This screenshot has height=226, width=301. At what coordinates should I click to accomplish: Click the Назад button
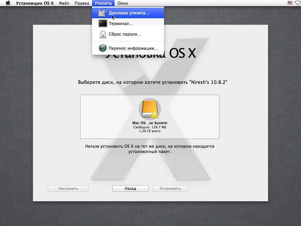(x=131, y=189)
